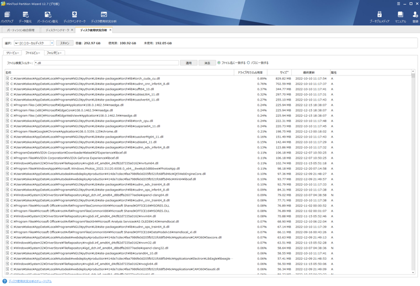This screenshot has height=286, width=420.
Task: Launch Disk Benchmark toolbar icon
Action: [x=75, y=17]
